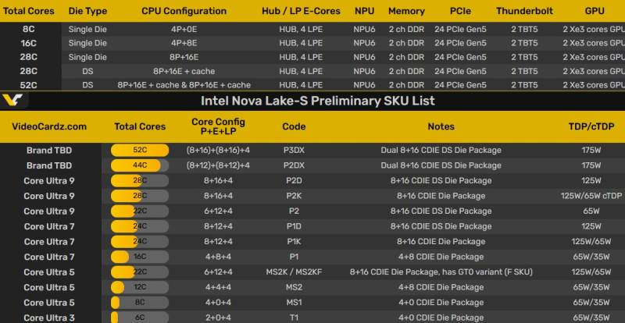Click the '4+8+4' core config cell
The image size is (625, 323).
(219, 257)
